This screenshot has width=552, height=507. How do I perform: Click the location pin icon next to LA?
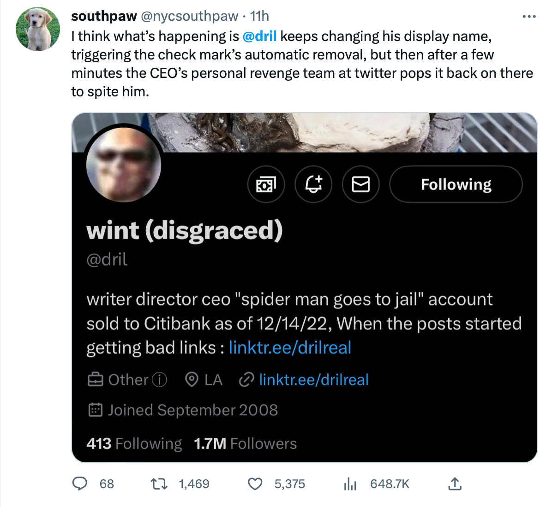tap(192, 379)
